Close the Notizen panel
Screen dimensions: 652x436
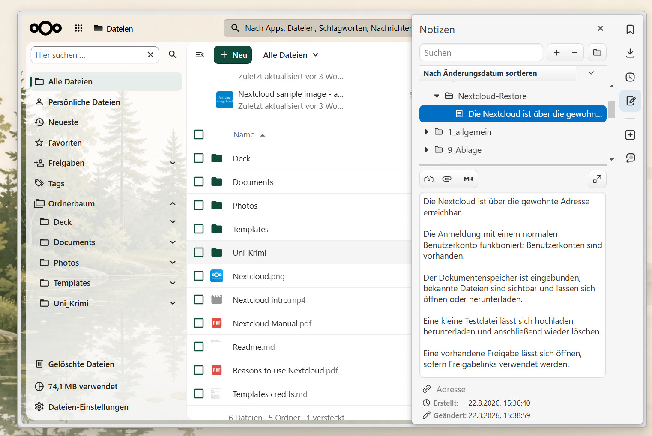point(601,28)
